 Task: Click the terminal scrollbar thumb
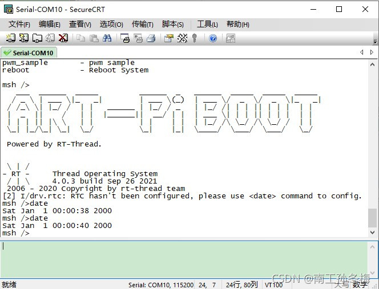click(x=373, y=218)
